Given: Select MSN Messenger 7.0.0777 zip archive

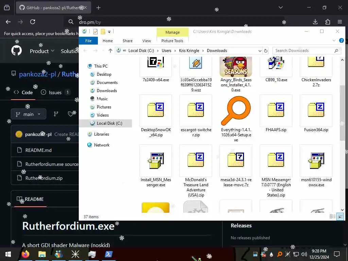Looking at the screenshot, I should tap(276, 171).
